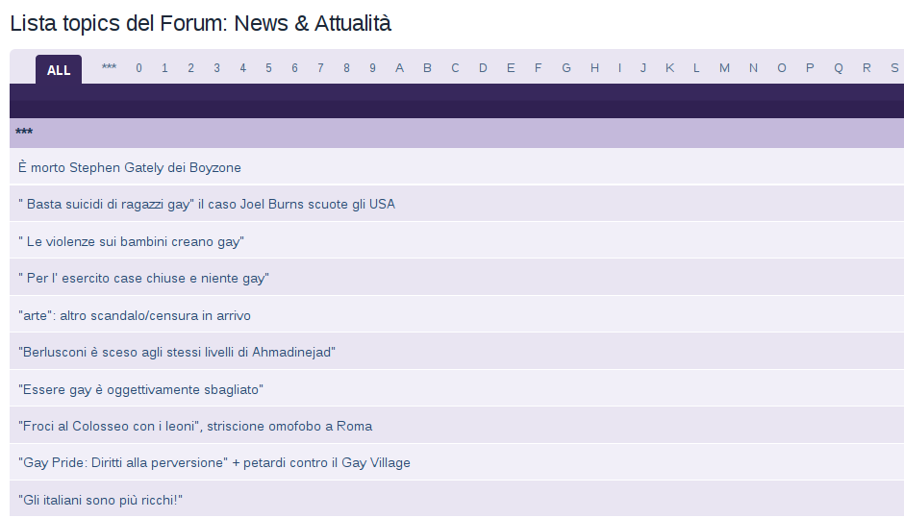Open 'Gay Pride: Diritti alla perversione' topic

[214, 462]
